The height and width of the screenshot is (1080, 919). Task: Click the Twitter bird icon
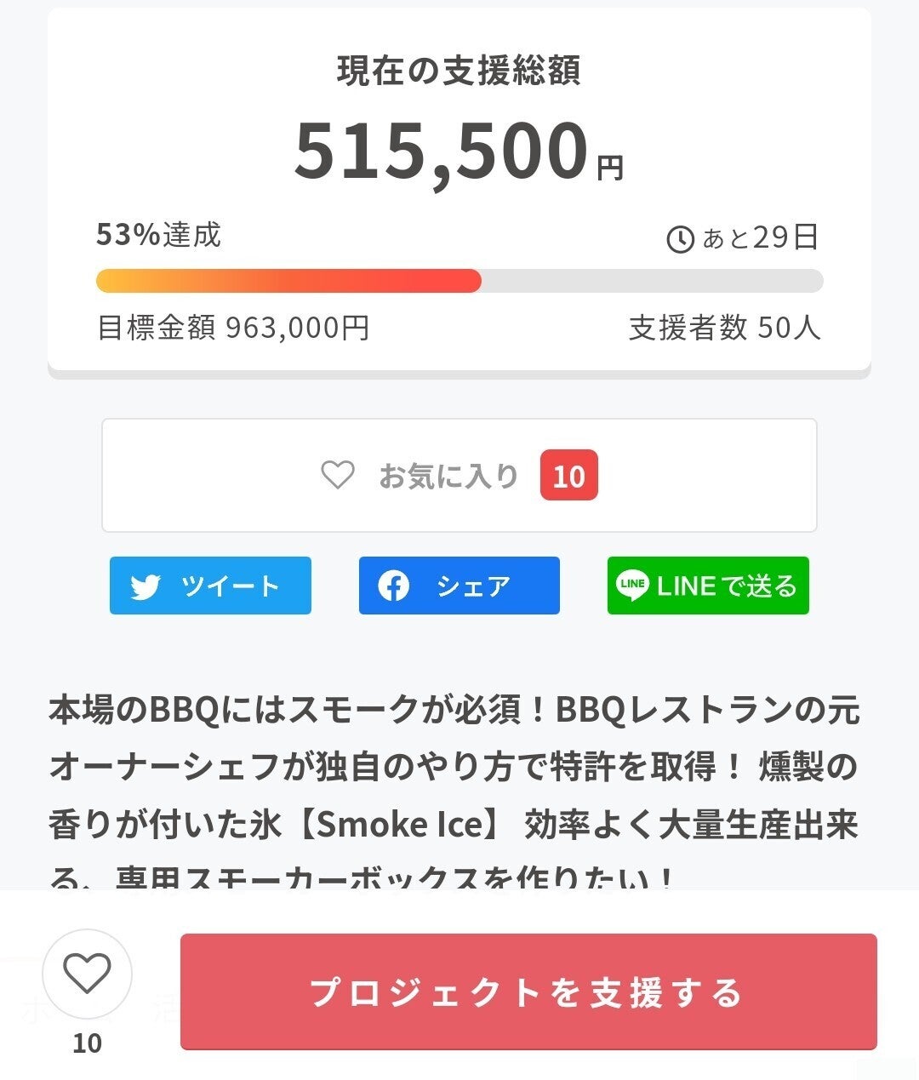click(146, 586)
